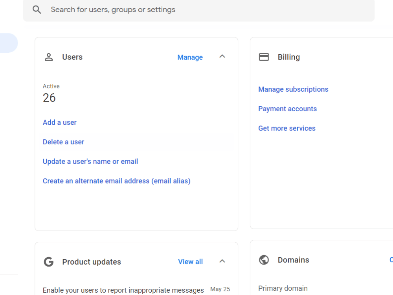The width and height of the screenshot is (393, 295).
Task: Create an alternate email address alias
Action: coord(117,181)
